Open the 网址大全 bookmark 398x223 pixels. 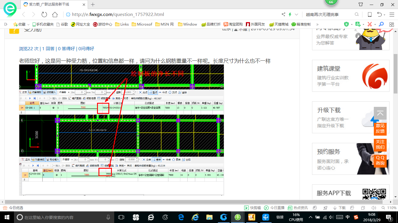[x=80, y=24]
